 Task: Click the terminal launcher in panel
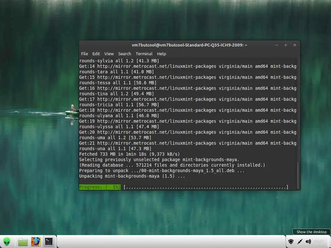click(x=48, y=242)
